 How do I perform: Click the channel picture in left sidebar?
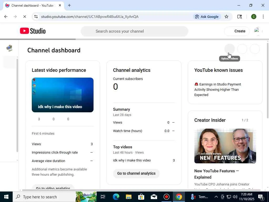coord(9,48)
